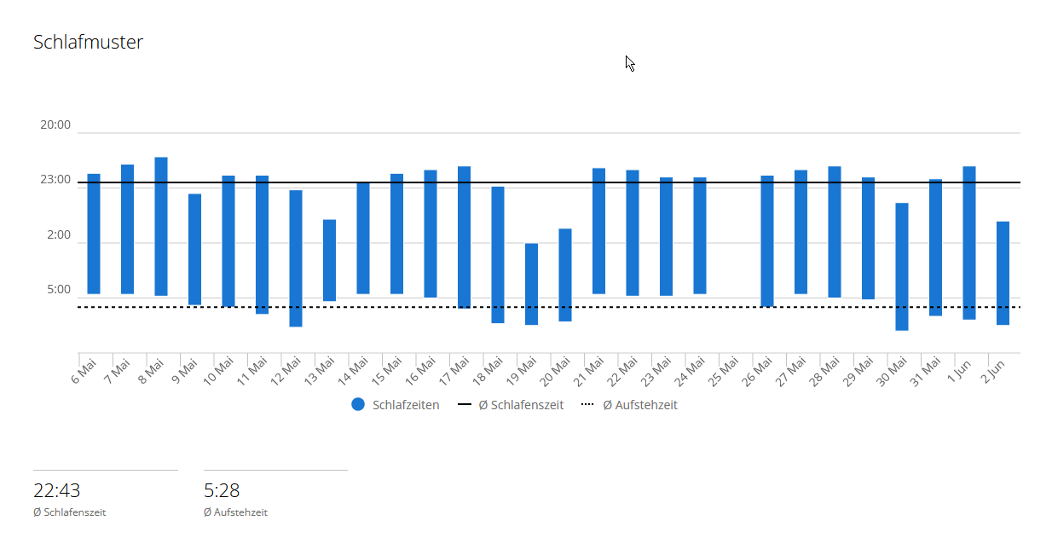Select the sleep bar for 8 Mai

[161, 227]
